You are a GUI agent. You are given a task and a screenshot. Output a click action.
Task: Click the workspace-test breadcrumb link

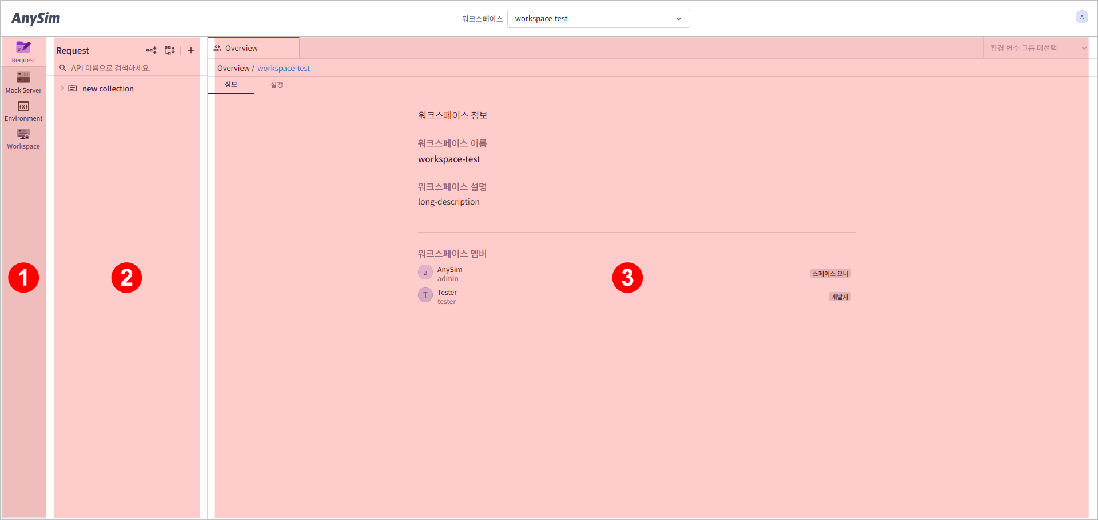284,68
